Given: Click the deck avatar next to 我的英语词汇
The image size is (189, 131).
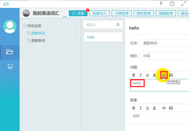Looking at the screenshot, I should pyautogui.click(x=26, y=13).
